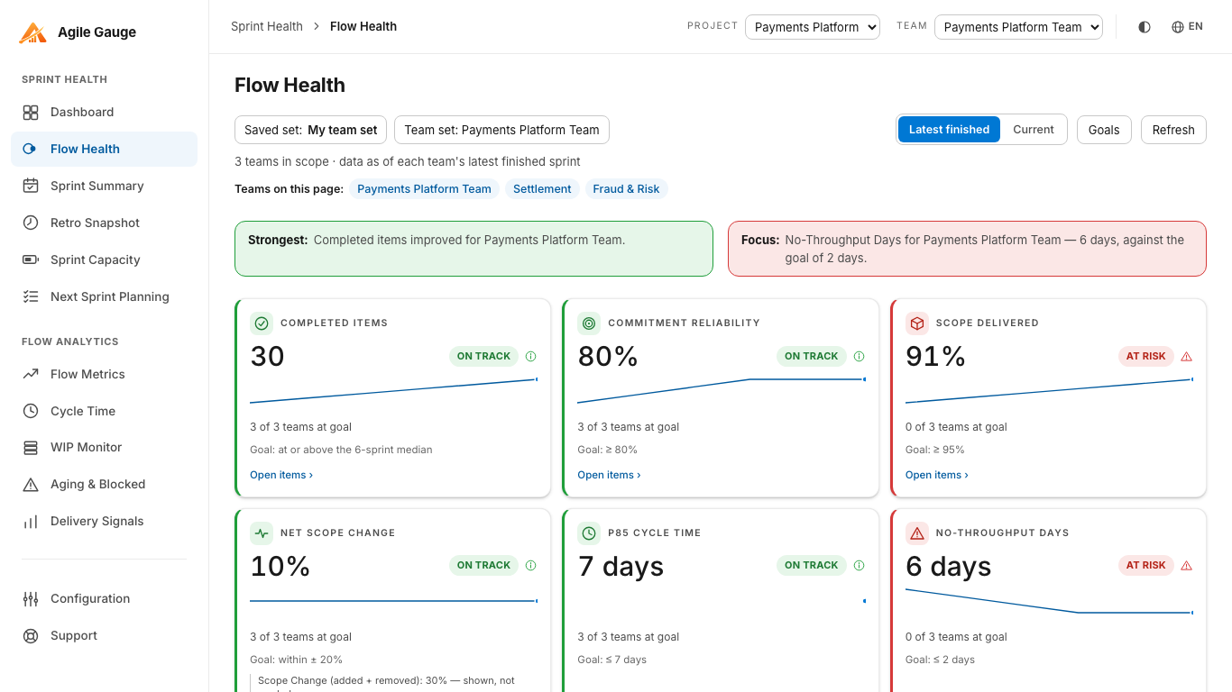The height and width of the screenshot is (692, 1232).
Task: Toggle the dark/light theme switch
Action: pyautogui.click(x=1145, y=27)
